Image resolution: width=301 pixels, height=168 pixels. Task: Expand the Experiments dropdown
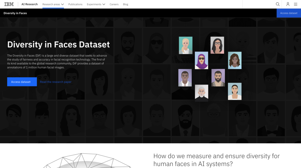tap(96, 4)
